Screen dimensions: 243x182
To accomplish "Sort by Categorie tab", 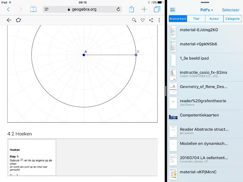I will (x=232, y=18).
